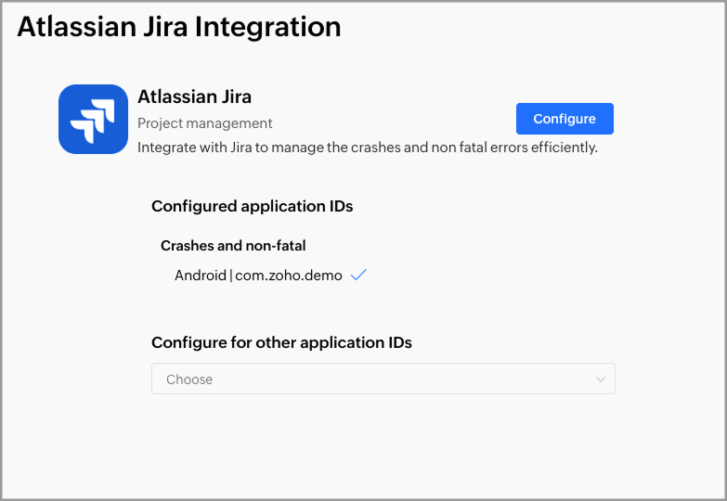Click the separator bar between Android and com.zoho.demo
Screen dimensions: 727x501
click(x=230, y=276)
